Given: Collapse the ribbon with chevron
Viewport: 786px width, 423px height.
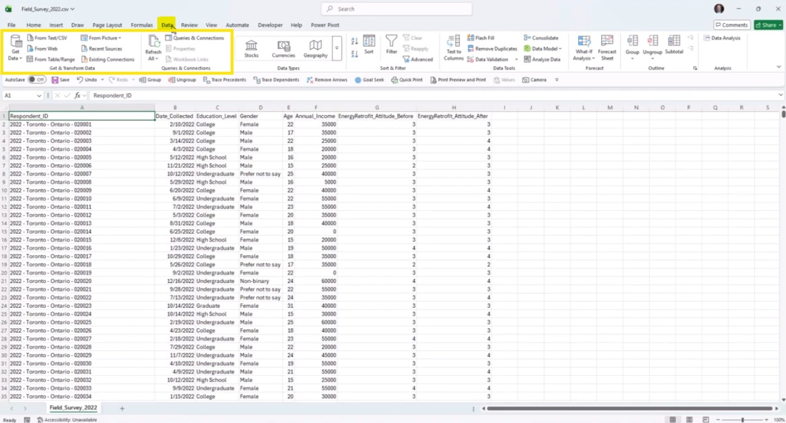Looking at the screenshot, I should pyautogui.click(x=779, y=67).
